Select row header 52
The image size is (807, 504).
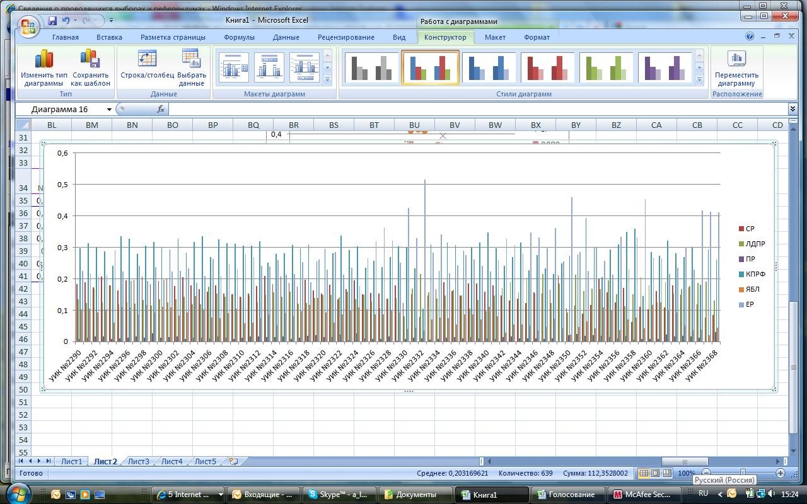coord(24,415)
